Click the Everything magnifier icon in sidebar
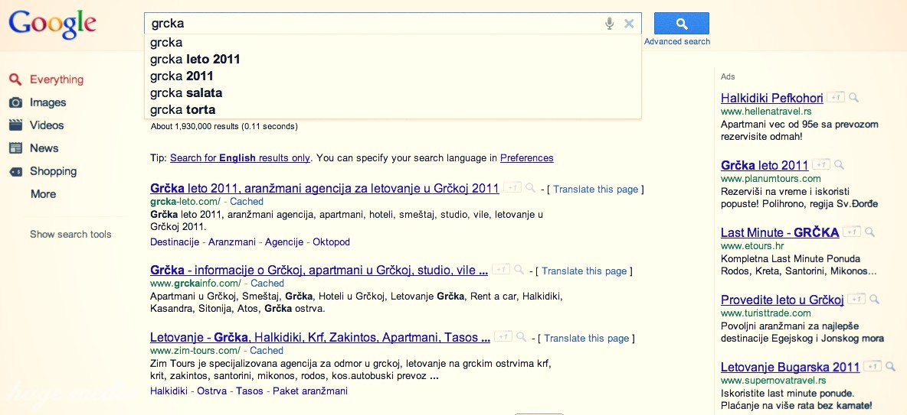 coord(15,79)
